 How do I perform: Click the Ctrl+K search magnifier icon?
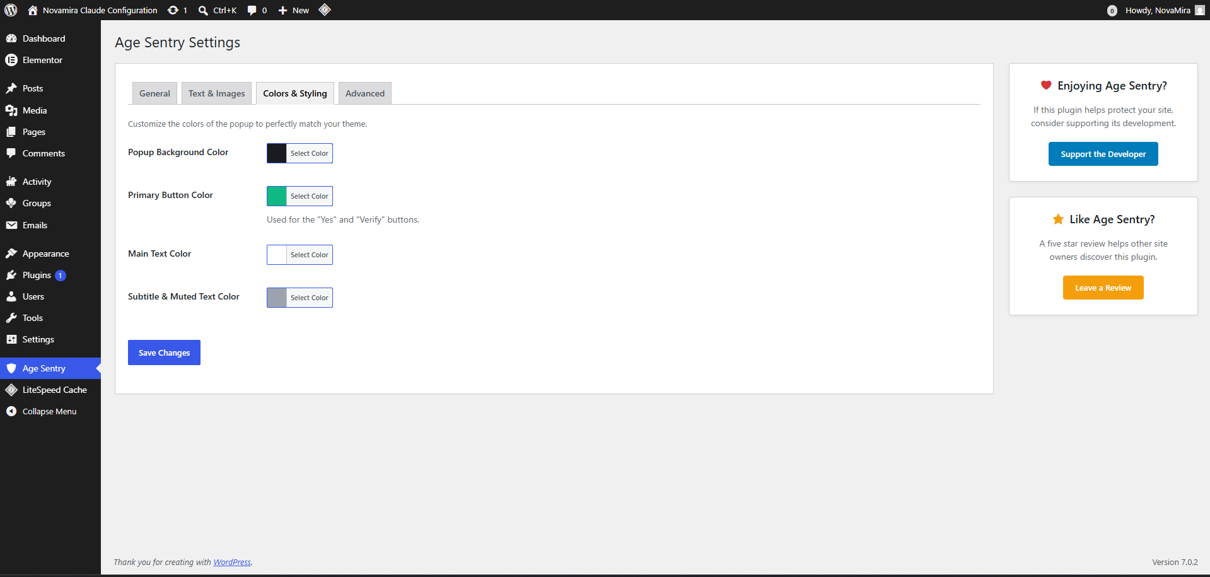[203, 10]
